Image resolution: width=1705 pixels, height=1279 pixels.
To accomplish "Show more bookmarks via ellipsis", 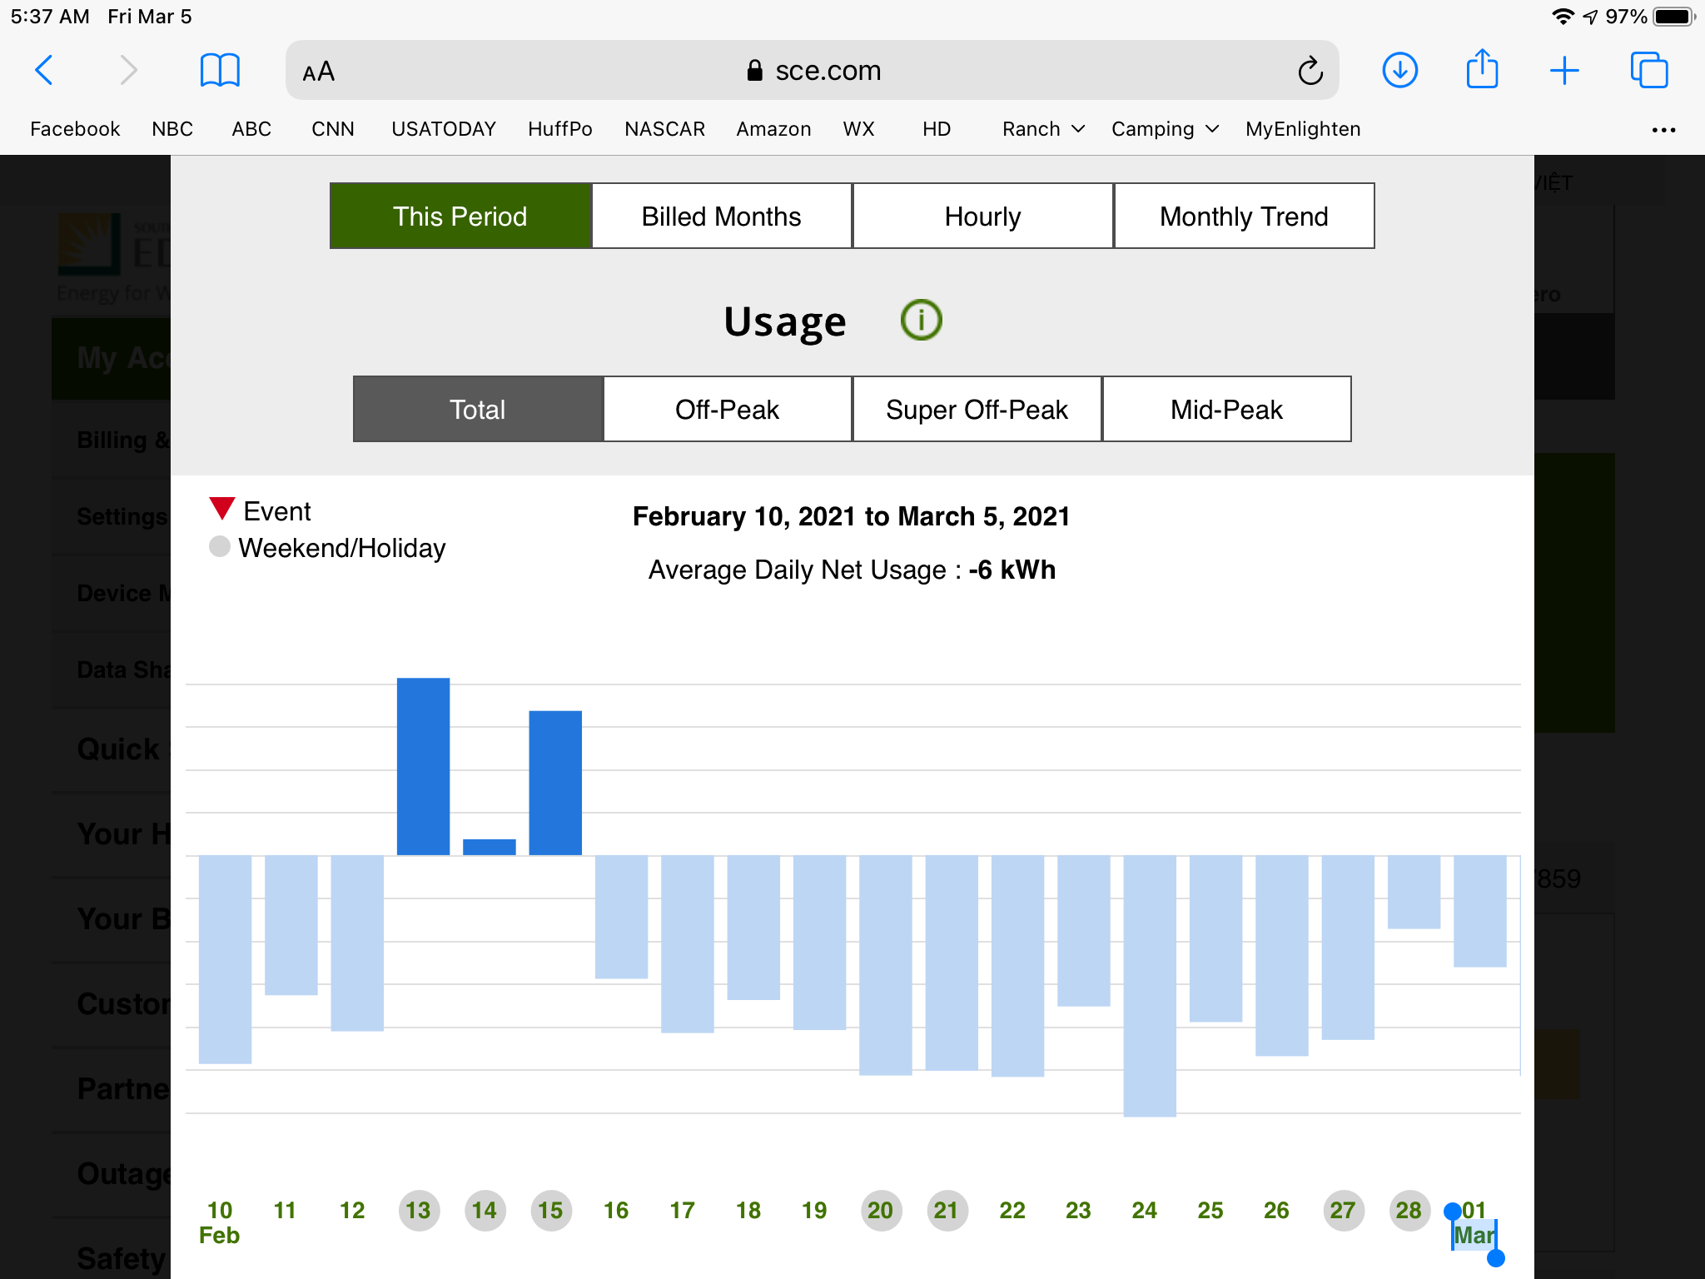I will [1663, 130].
